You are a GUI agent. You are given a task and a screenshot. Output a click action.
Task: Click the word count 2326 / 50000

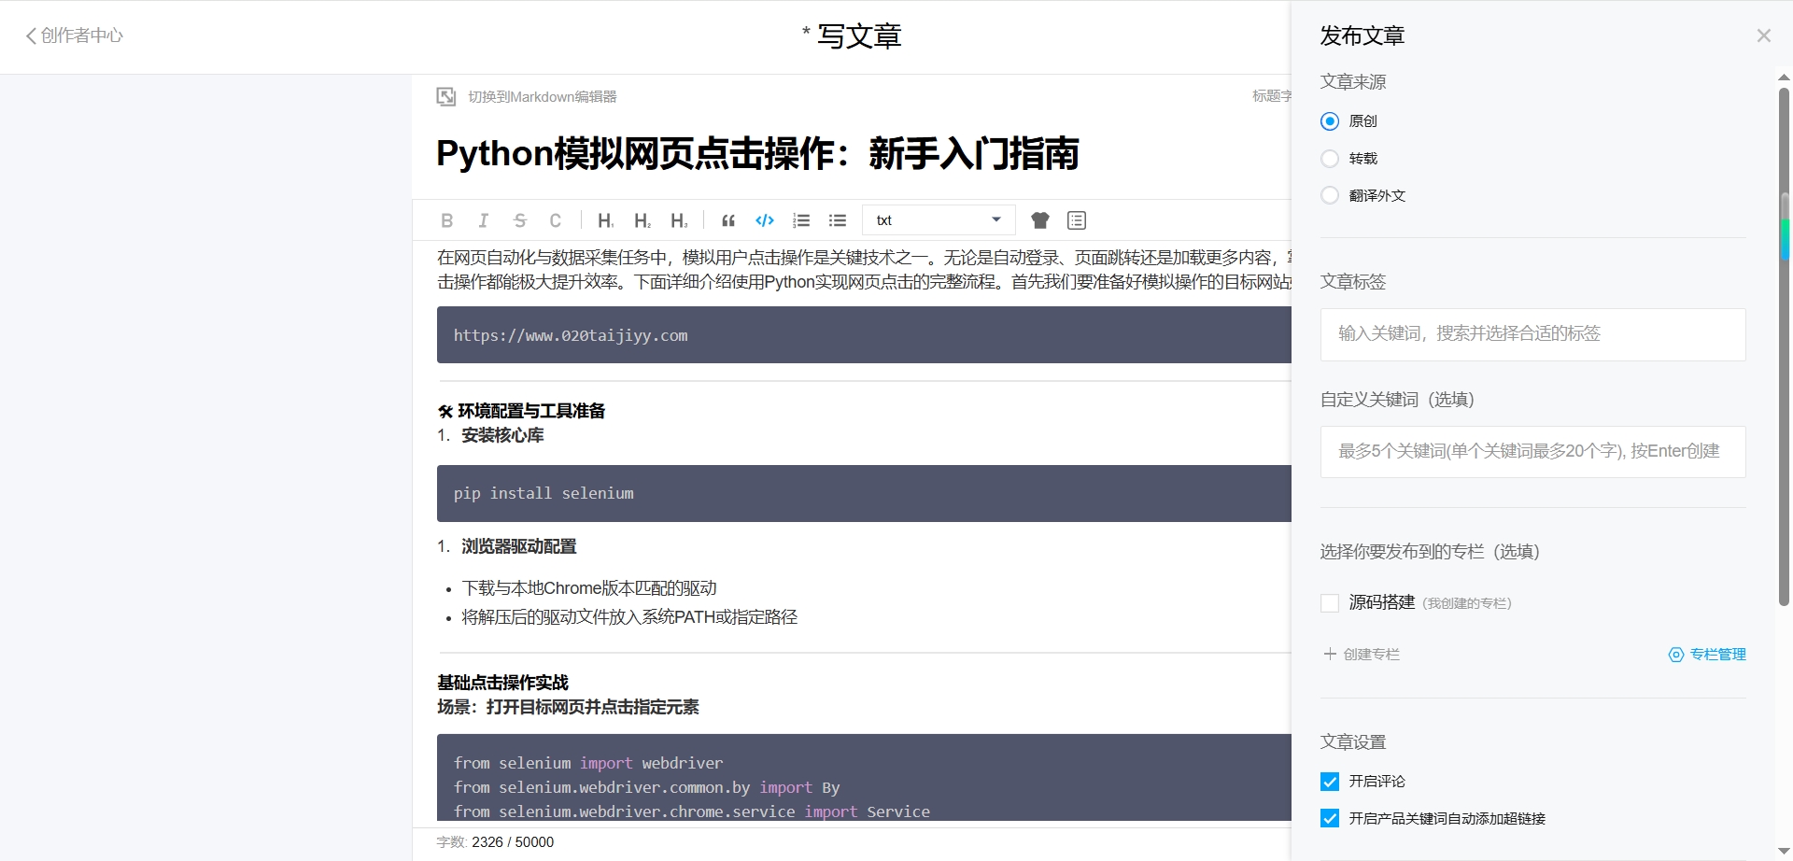click(513, 842)
